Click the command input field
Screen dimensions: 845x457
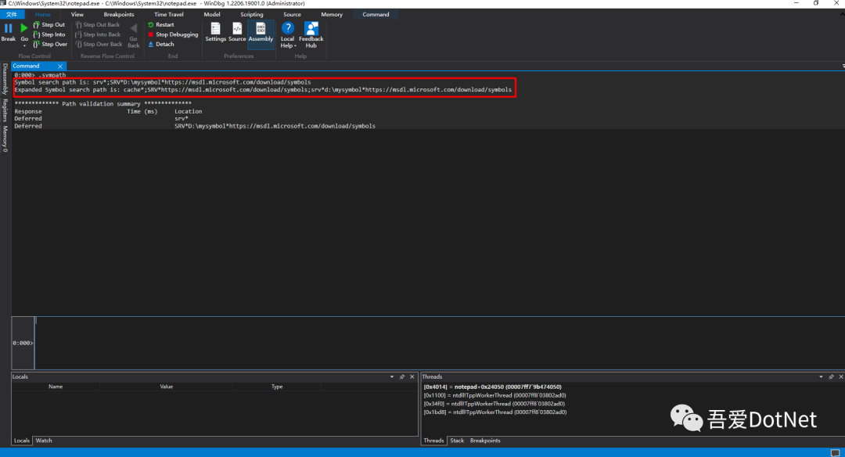pyautogui.click(x=439, y=343)
